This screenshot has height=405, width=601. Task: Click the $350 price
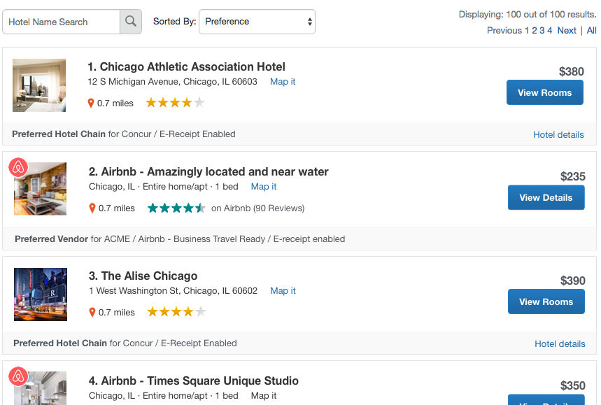pyautogui.click(x=572, y=385)
